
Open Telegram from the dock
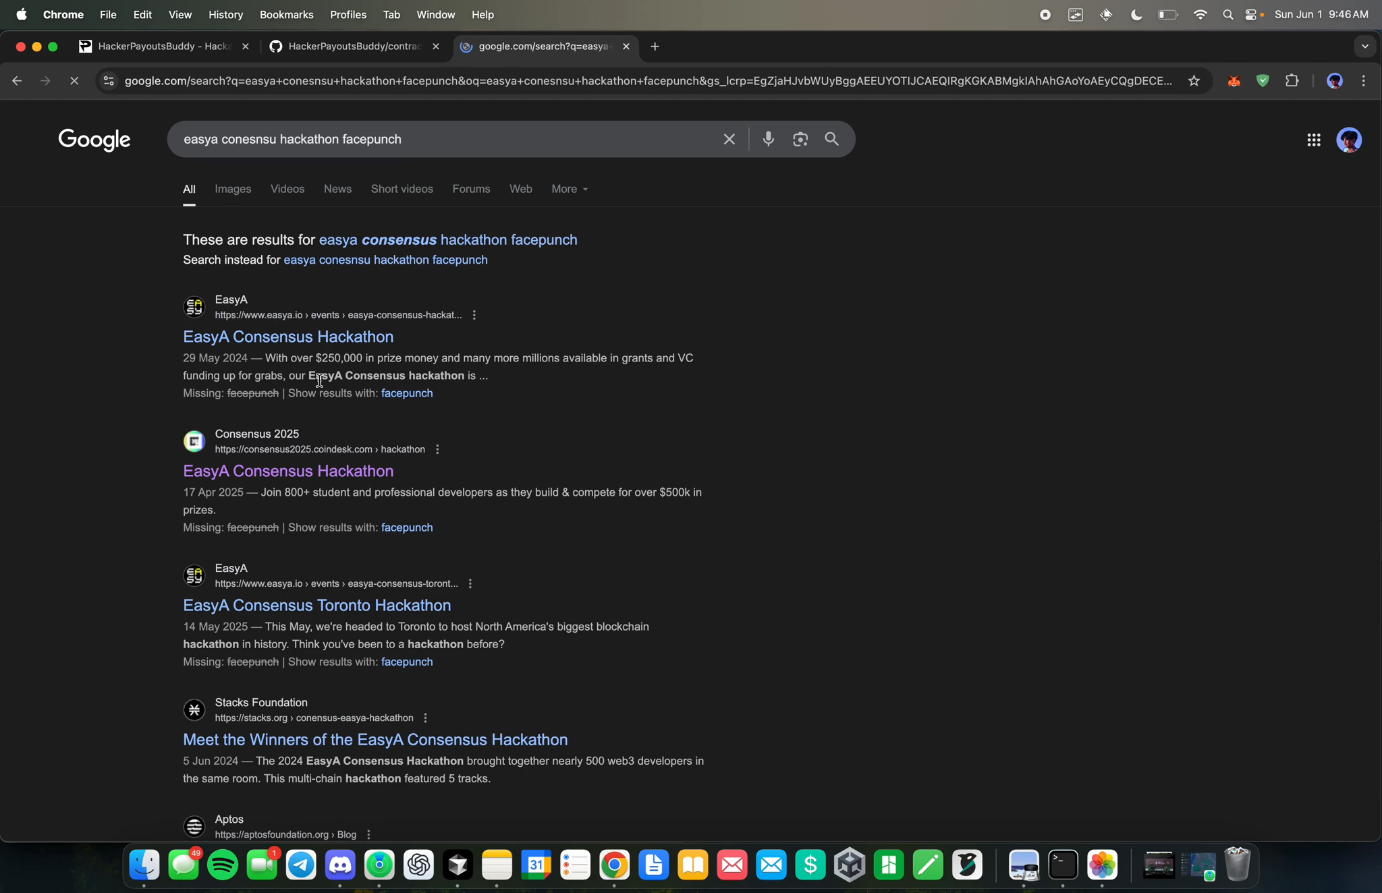(301, 865)
